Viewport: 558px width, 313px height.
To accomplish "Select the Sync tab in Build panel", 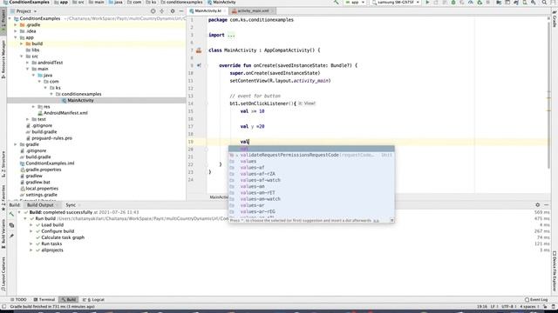I will pos(71,205).
